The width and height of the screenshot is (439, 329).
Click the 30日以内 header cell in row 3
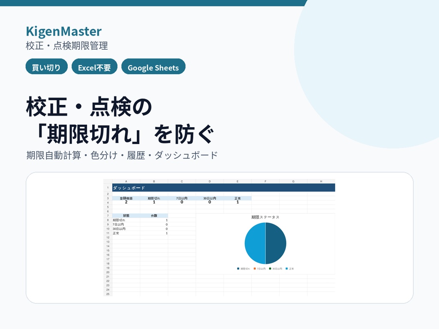(210, 198)
